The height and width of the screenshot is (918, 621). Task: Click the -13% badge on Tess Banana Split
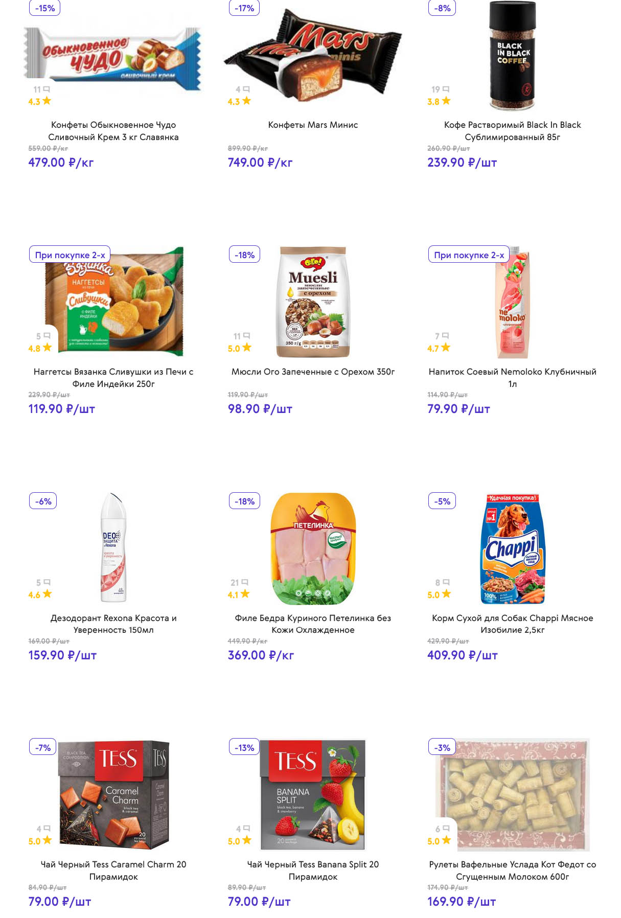244,747
